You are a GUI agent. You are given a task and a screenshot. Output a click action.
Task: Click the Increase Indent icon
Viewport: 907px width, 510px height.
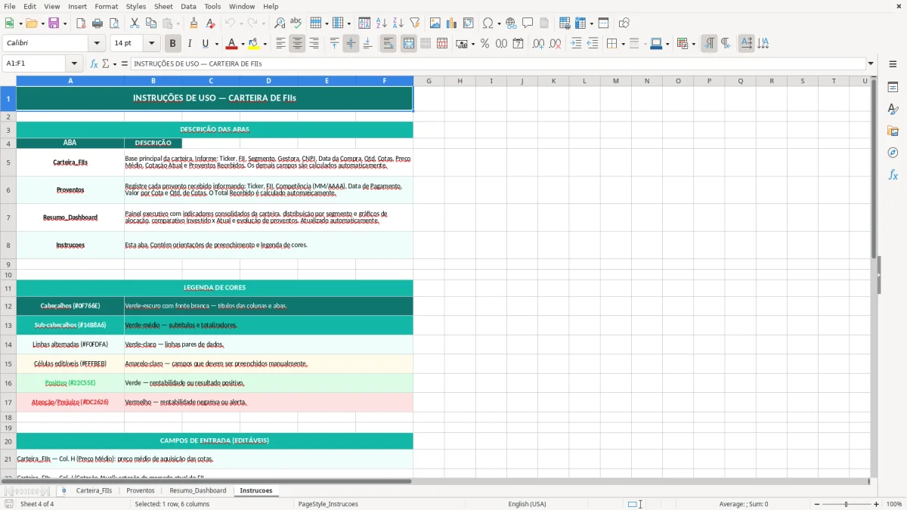coord(576,44)
